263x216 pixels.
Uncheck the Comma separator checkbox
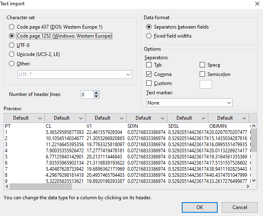pyautogui.click(x=149, y=74)
